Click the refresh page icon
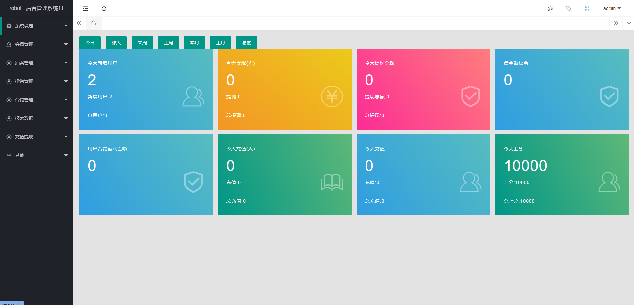This screenshot has height=305, width=634. [104, 9]
